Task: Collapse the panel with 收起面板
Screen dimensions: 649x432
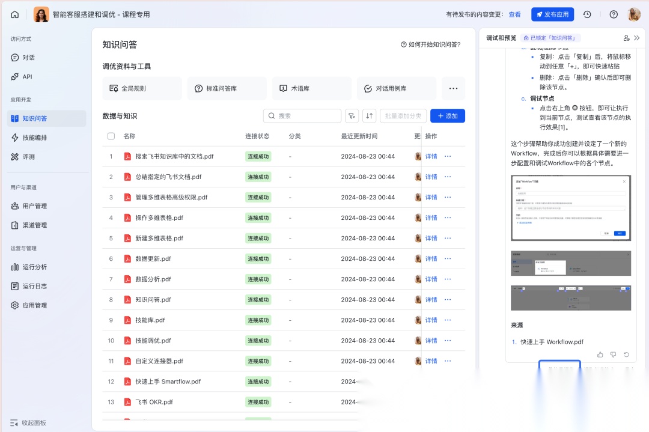Action: [28, 422]
